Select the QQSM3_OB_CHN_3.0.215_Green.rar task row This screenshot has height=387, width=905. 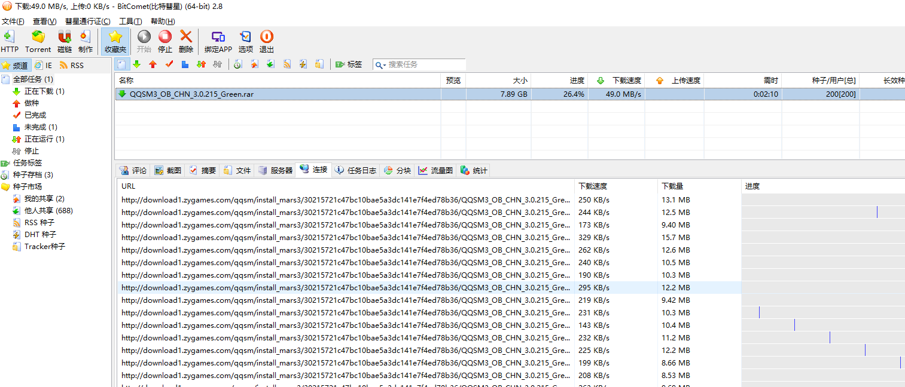click(x=510, y=94)
